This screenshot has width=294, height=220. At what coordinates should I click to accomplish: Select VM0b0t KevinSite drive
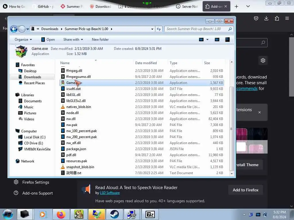34,149
